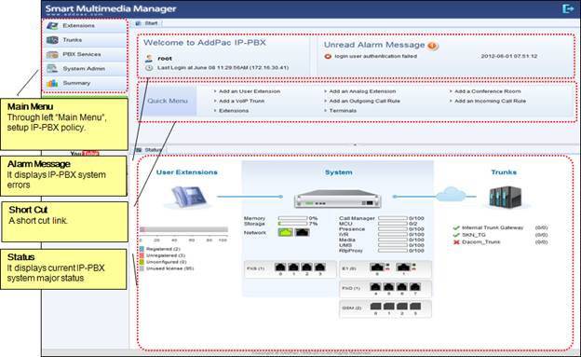Click the cloud icon beside Trunks
Screen dimensions: 581x357
pyautogui.click(x=452, y=194)
